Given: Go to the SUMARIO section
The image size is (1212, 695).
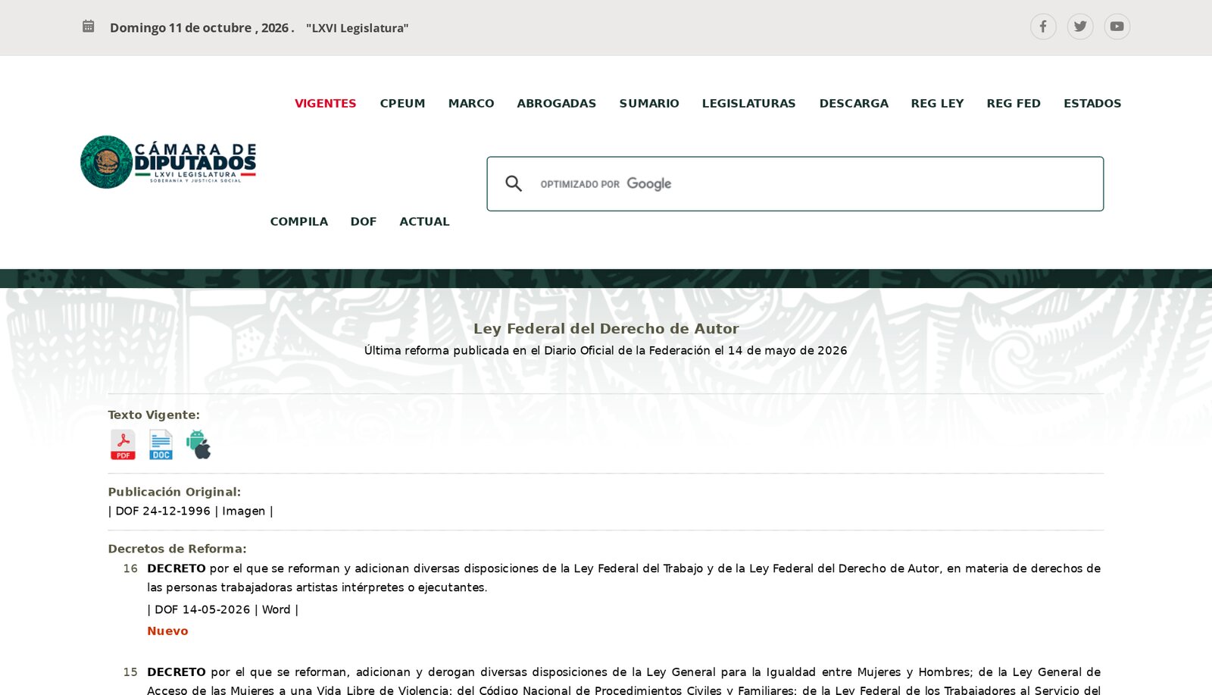Looking at the screenshot, I should 649,103.
